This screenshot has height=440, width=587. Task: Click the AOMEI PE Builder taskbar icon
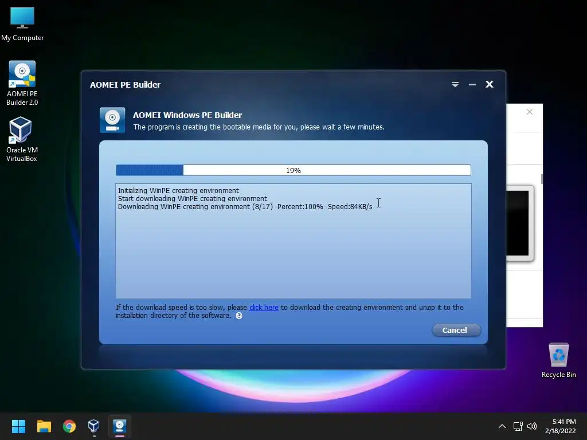(119, 426)
